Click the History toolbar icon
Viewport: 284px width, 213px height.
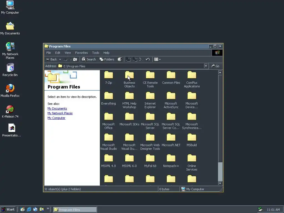coord(120,59)
